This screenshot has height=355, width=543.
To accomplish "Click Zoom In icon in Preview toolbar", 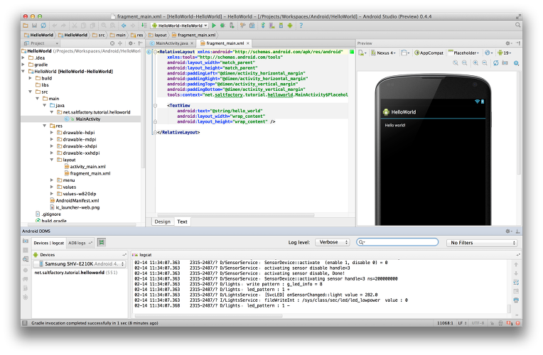I will point(475,62).
